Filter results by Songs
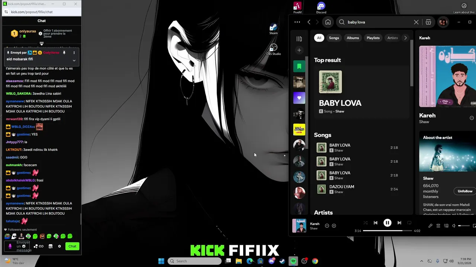The width and height of the screenshot is (476, 267). point(334,38)
